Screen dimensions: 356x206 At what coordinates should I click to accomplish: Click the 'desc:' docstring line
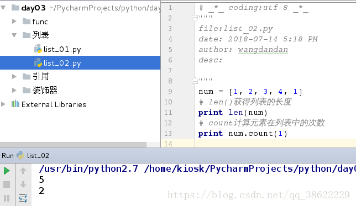[x=210, y=60]
